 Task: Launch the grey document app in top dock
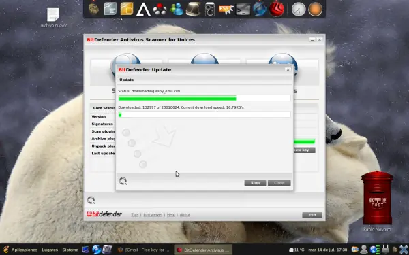tap(110, 9)
